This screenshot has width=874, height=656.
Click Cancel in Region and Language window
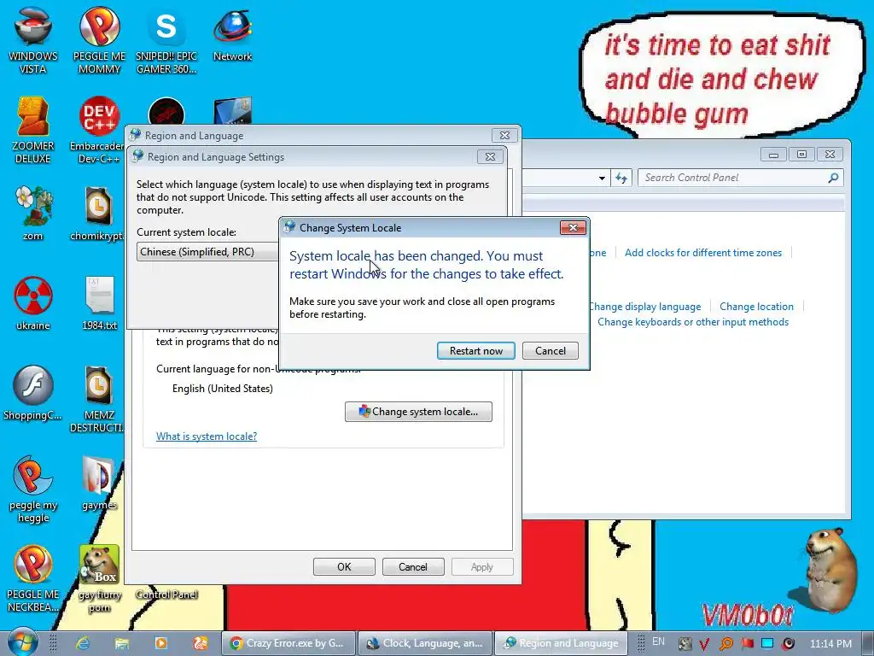click(413, 567)
